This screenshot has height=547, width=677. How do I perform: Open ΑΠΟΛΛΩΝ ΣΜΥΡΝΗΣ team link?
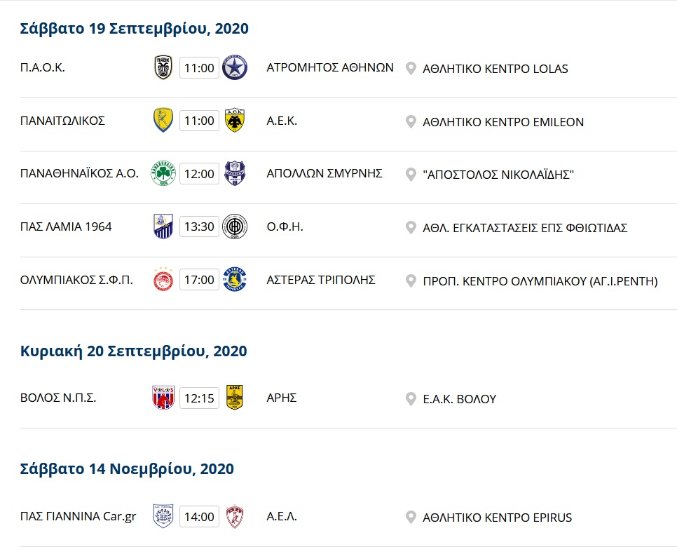324,173
